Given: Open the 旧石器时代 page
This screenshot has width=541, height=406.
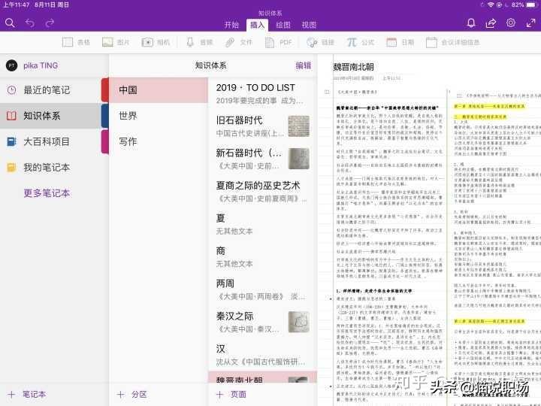Looking at the screenshot, I should (x=262, y=126).
